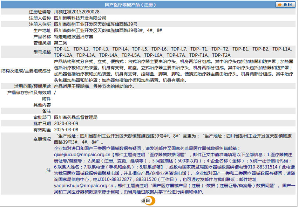
Task: Click the label 产品储存条件及有效期
Action: [29, 93]
